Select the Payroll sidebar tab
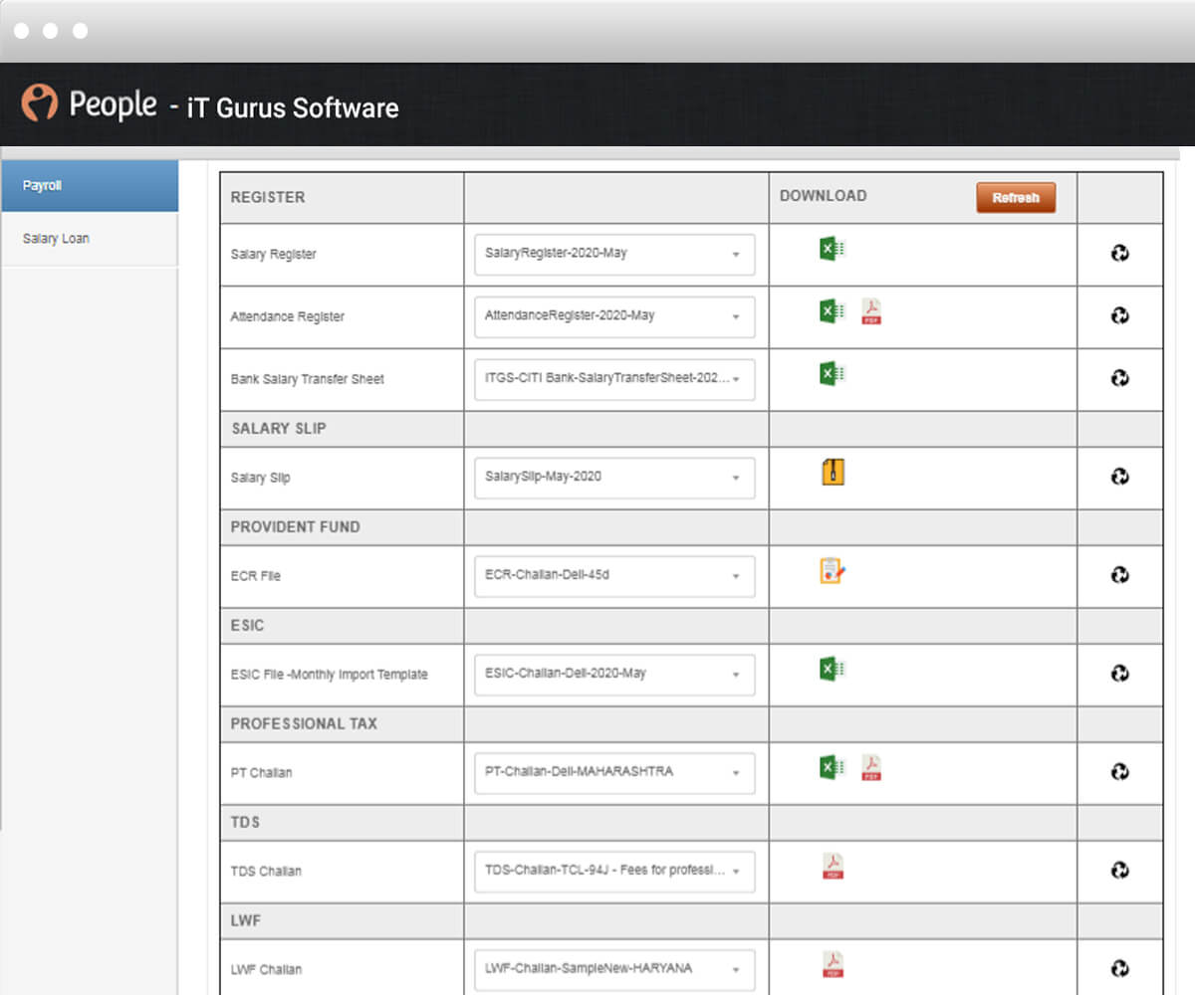 (x=90, y=186)
